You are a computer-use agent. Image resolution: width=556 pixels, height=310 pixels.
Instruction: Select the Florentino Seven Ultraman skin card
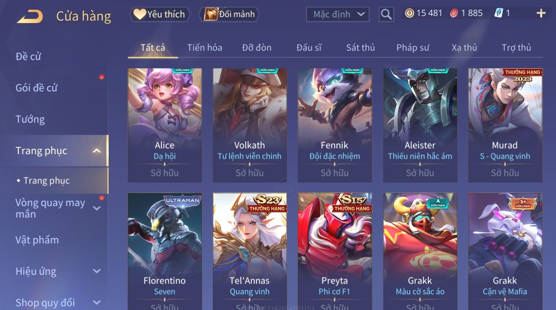(165, 251)
